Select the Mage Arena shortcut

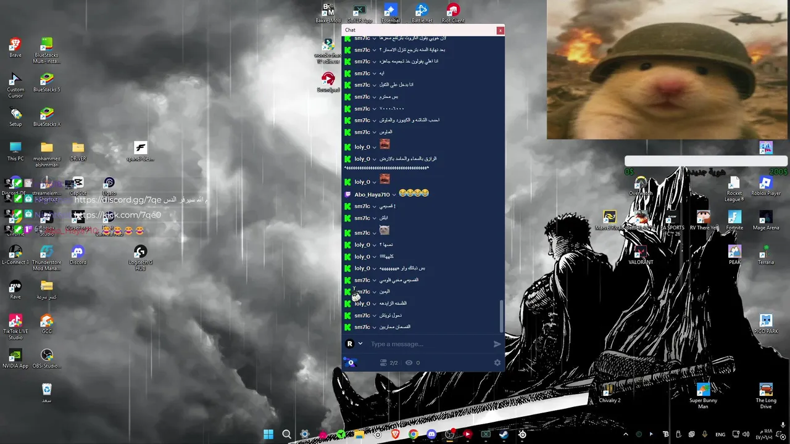click(x=766, y=220)
